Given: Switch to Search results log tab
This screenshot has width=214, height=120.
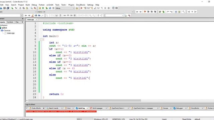Looking at the screenshot, I should (53, 108).
